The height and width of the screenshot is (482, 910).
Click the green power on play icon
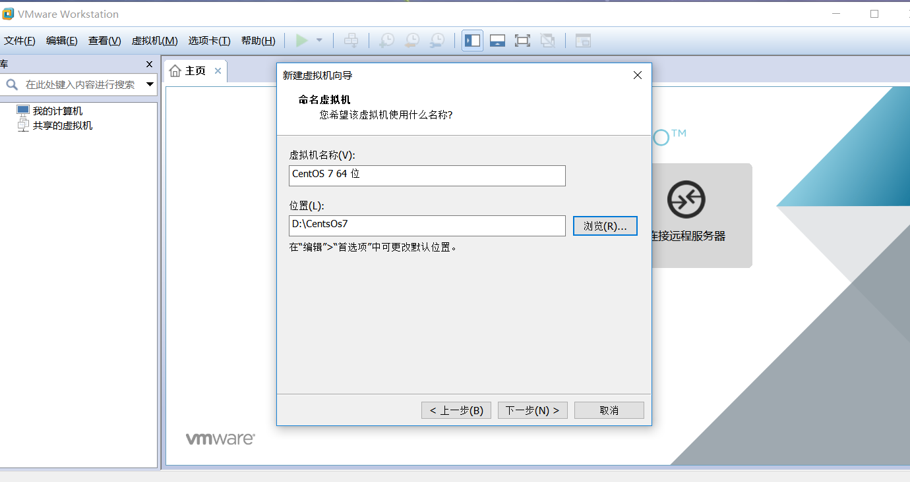tap(302, 41)
